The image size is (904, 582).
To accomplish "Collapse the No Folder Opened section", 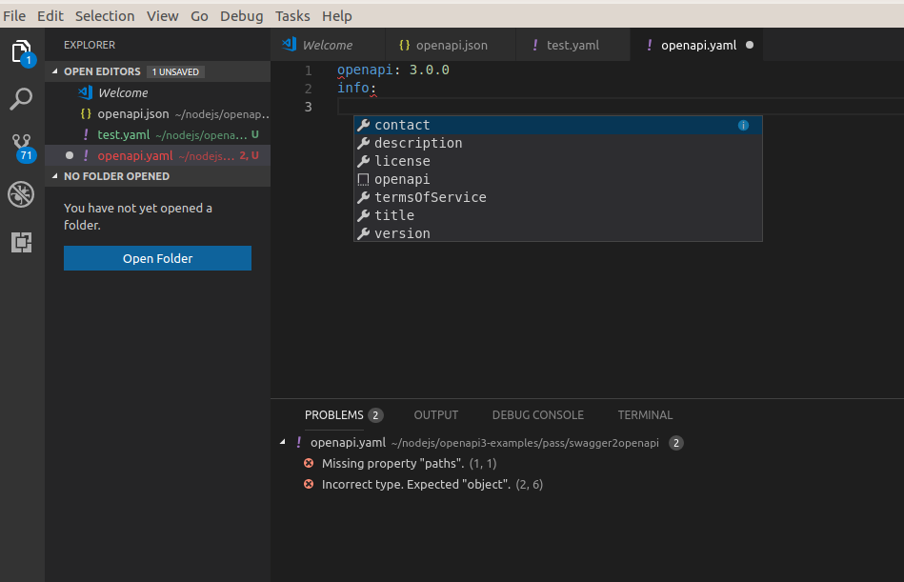I will pos(54,176).
